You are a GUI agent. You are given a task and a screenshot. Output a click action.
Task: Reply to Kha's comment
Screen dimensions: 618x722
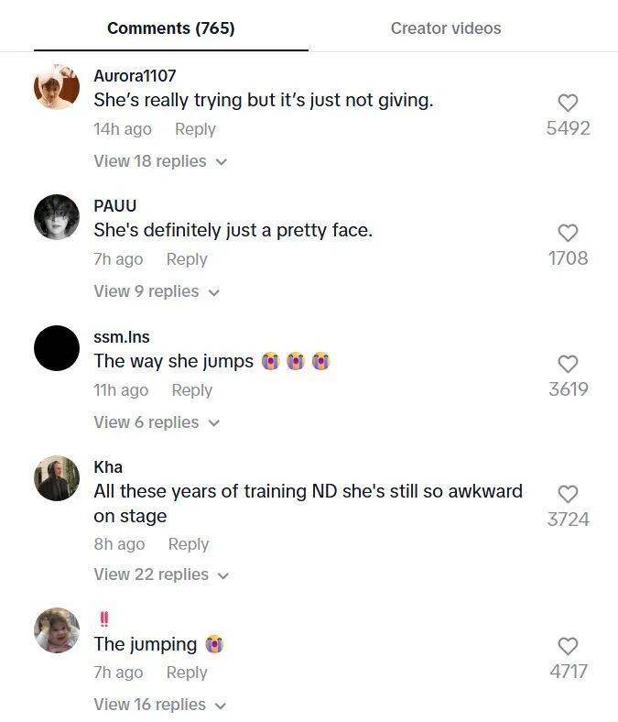(189, 544)
